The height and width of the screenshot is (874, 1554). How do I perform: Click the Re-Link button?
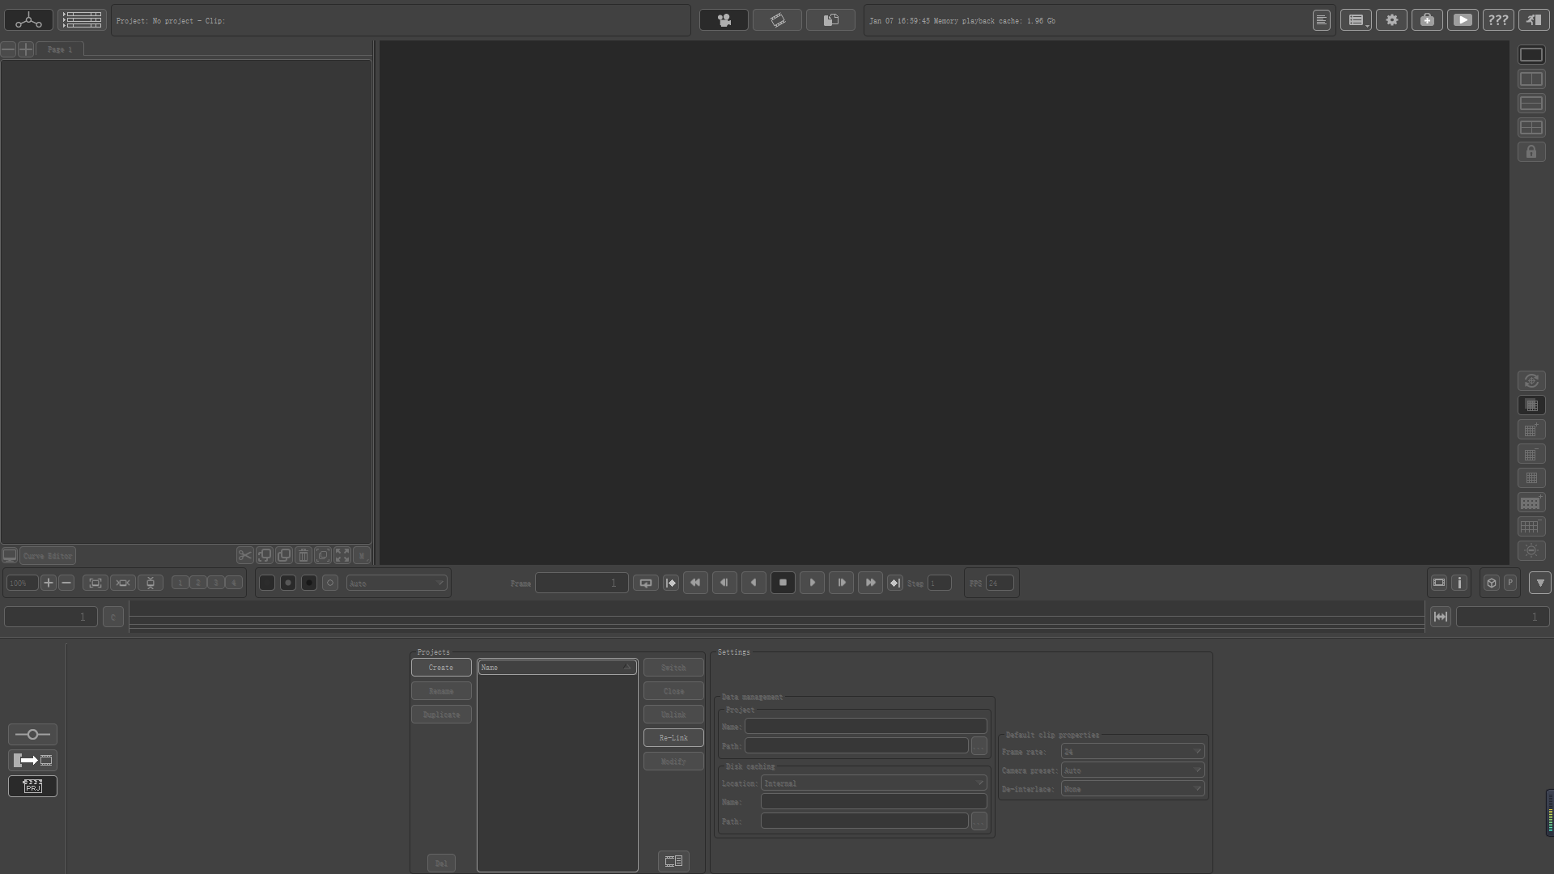pos(673,737)
